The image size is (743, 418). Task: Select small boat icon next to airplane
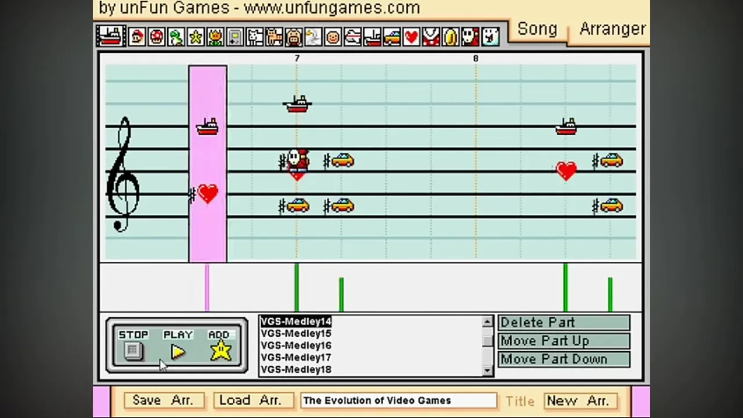[x=373, y=37]
